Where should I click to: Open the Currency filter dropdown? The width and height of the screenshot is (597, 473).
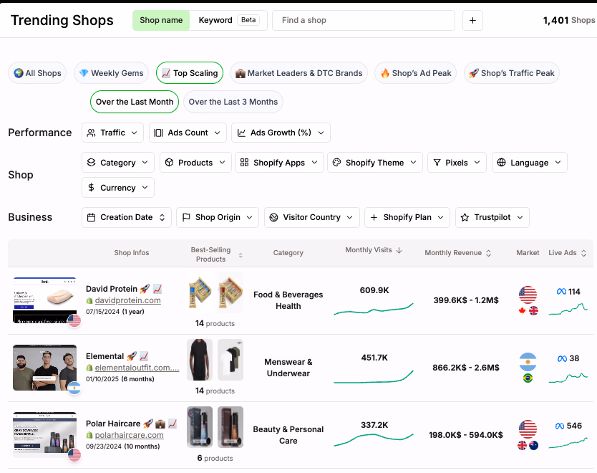click(118, 188)
